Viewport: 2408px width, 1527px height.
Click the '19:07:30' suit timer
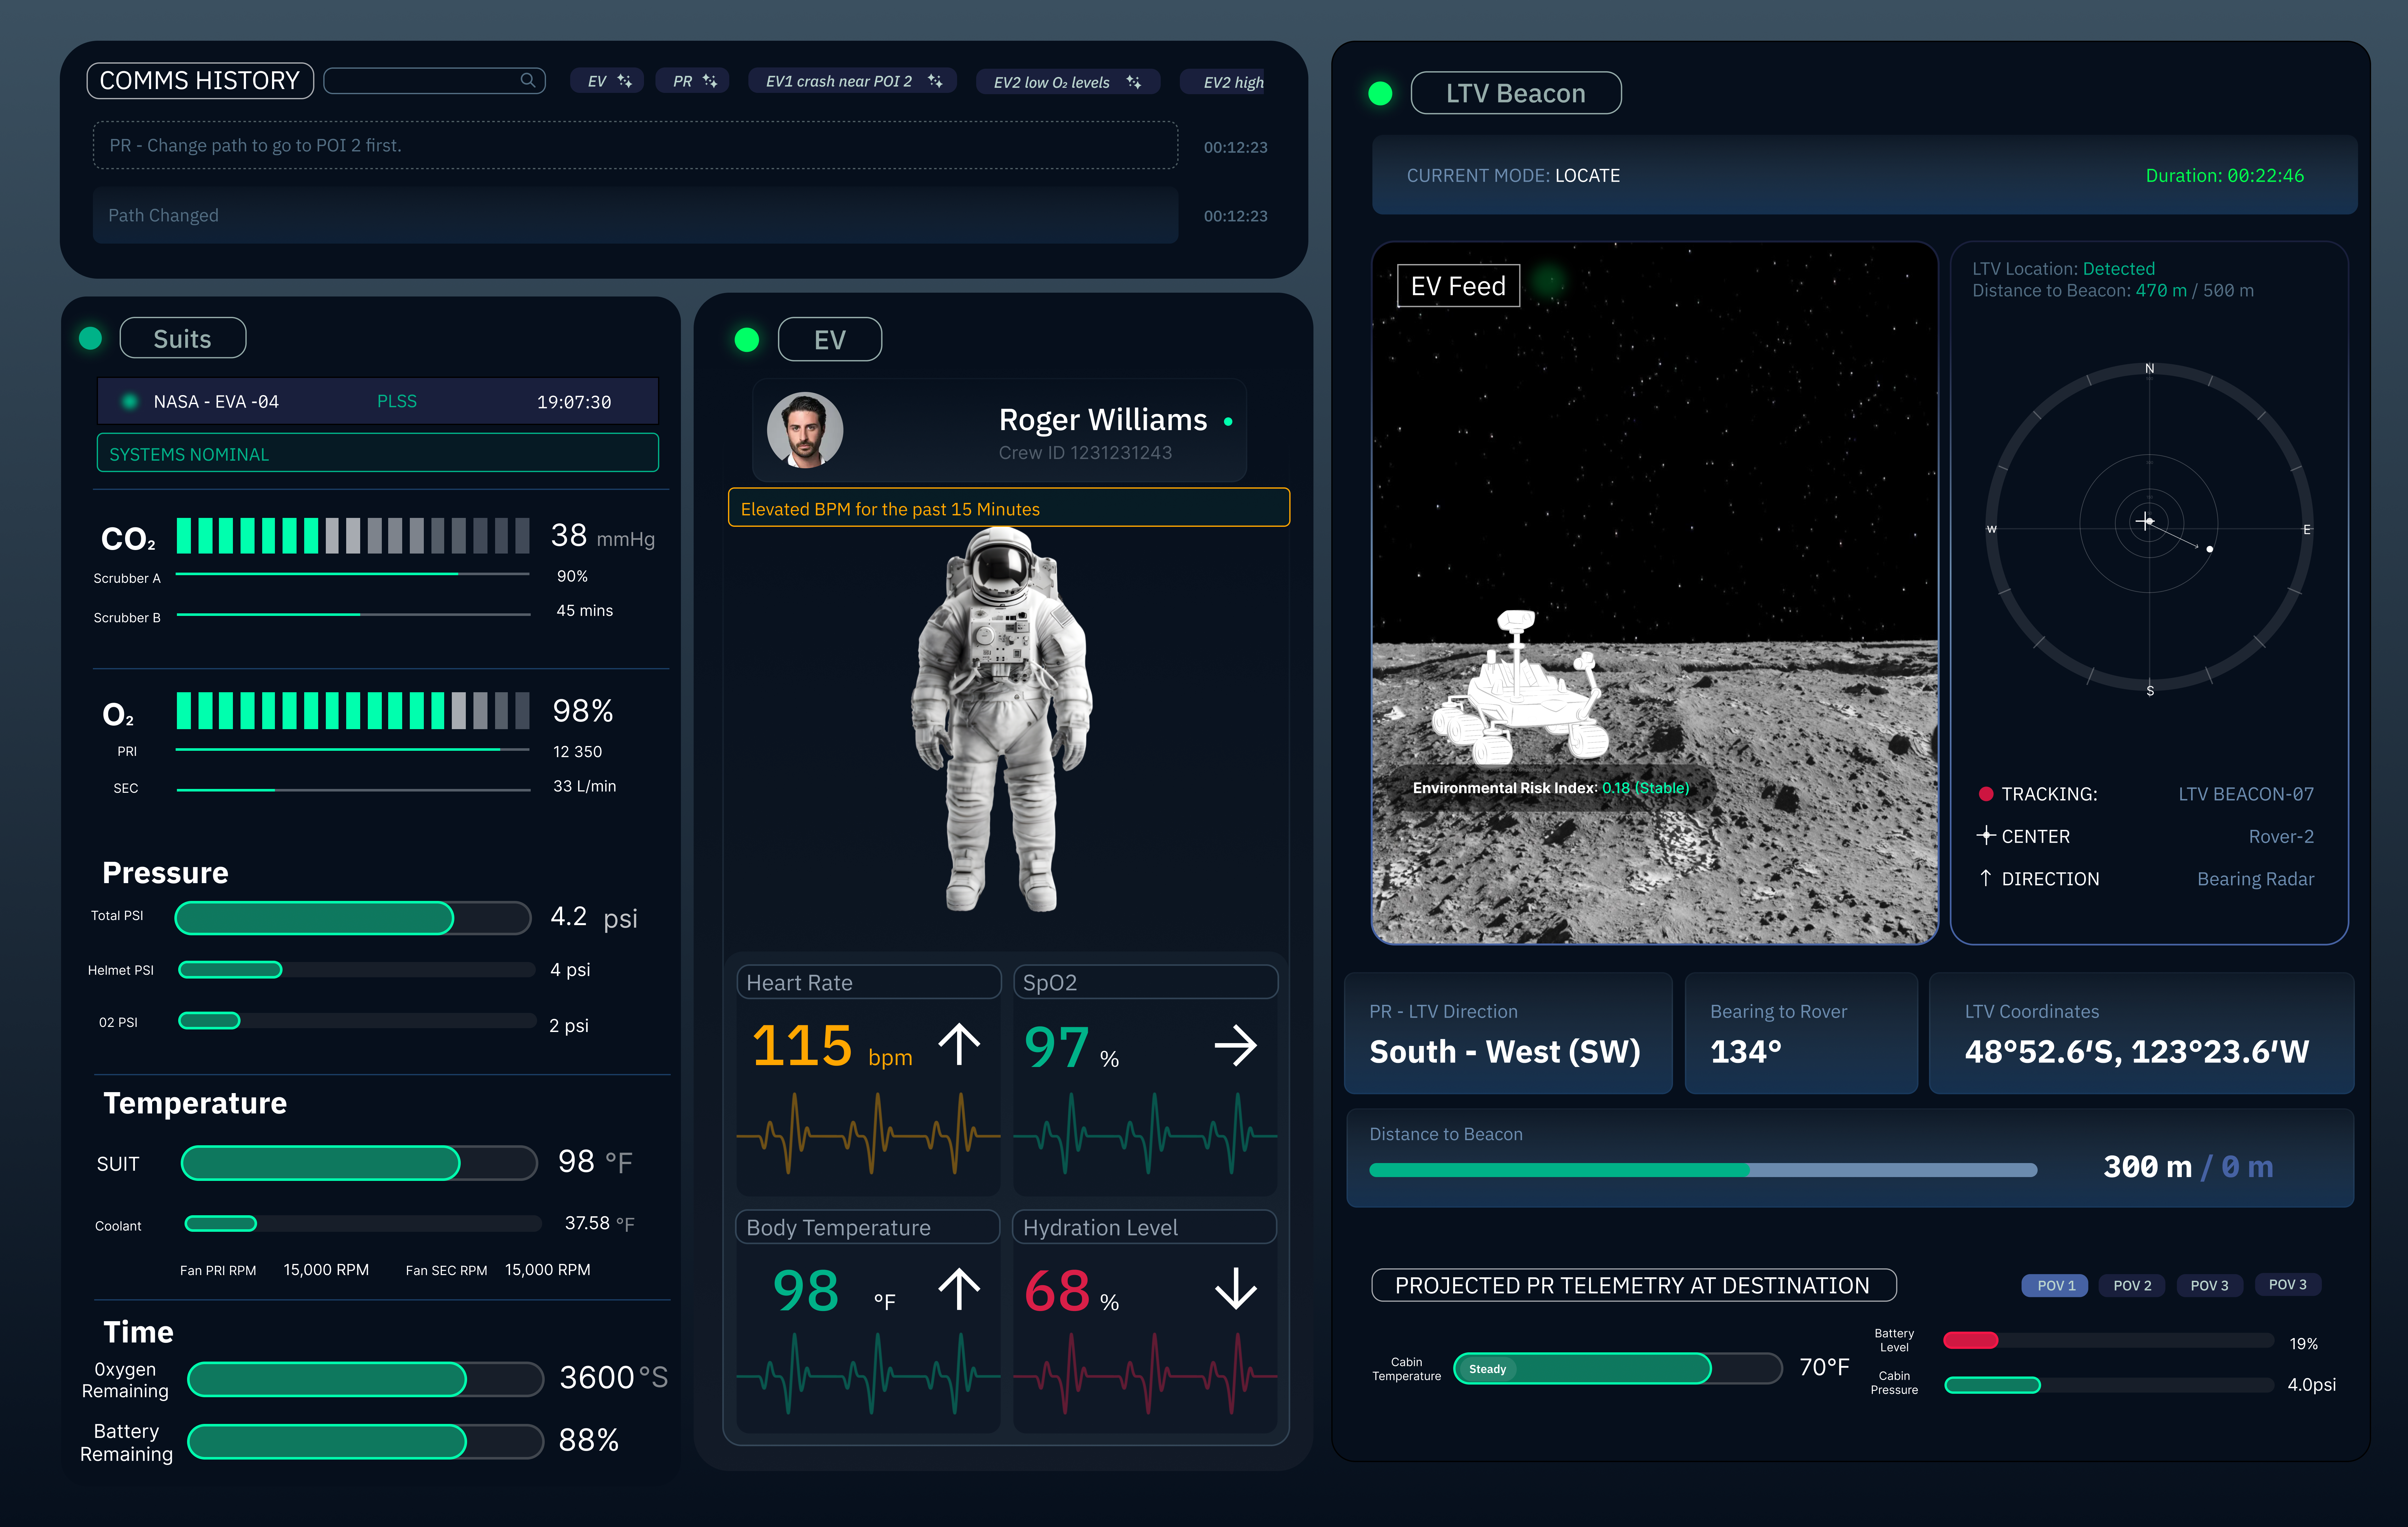tap(574, 402)
